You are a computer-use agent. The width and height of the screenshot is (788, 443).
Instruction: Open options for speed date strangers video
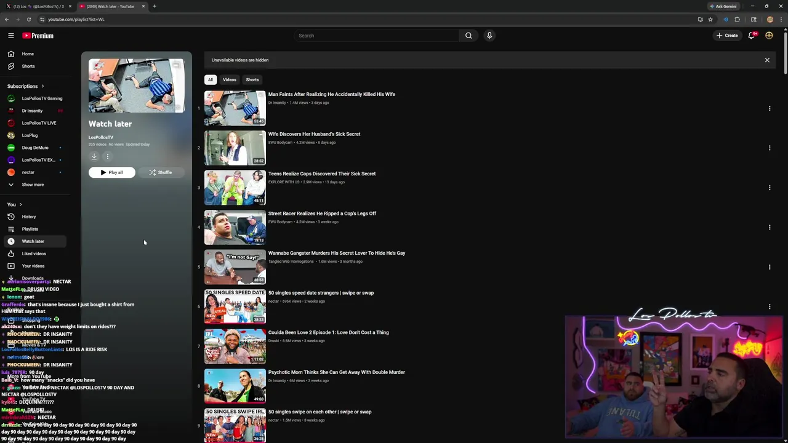[770, 306]
